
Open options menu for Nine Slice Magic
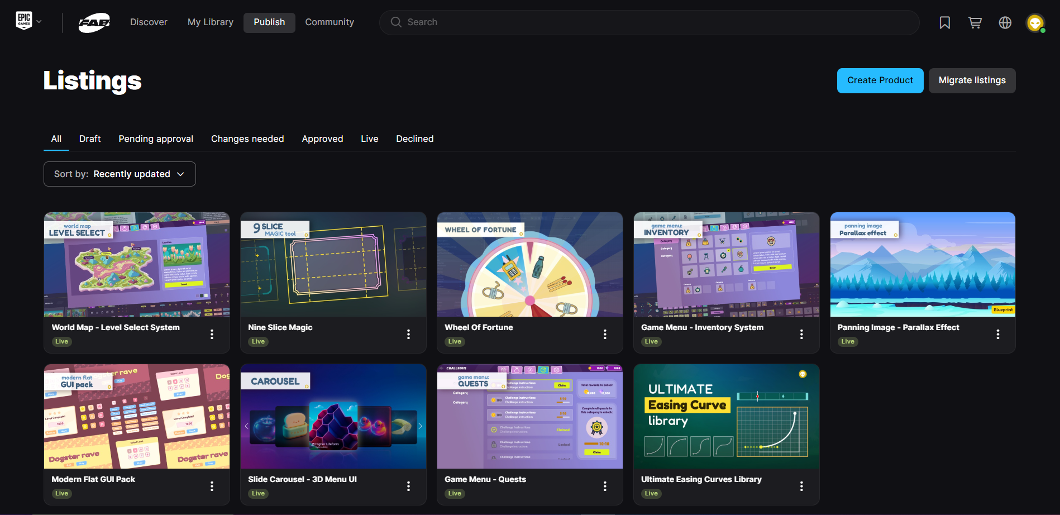pyautogui.click(x=408, y=334)
